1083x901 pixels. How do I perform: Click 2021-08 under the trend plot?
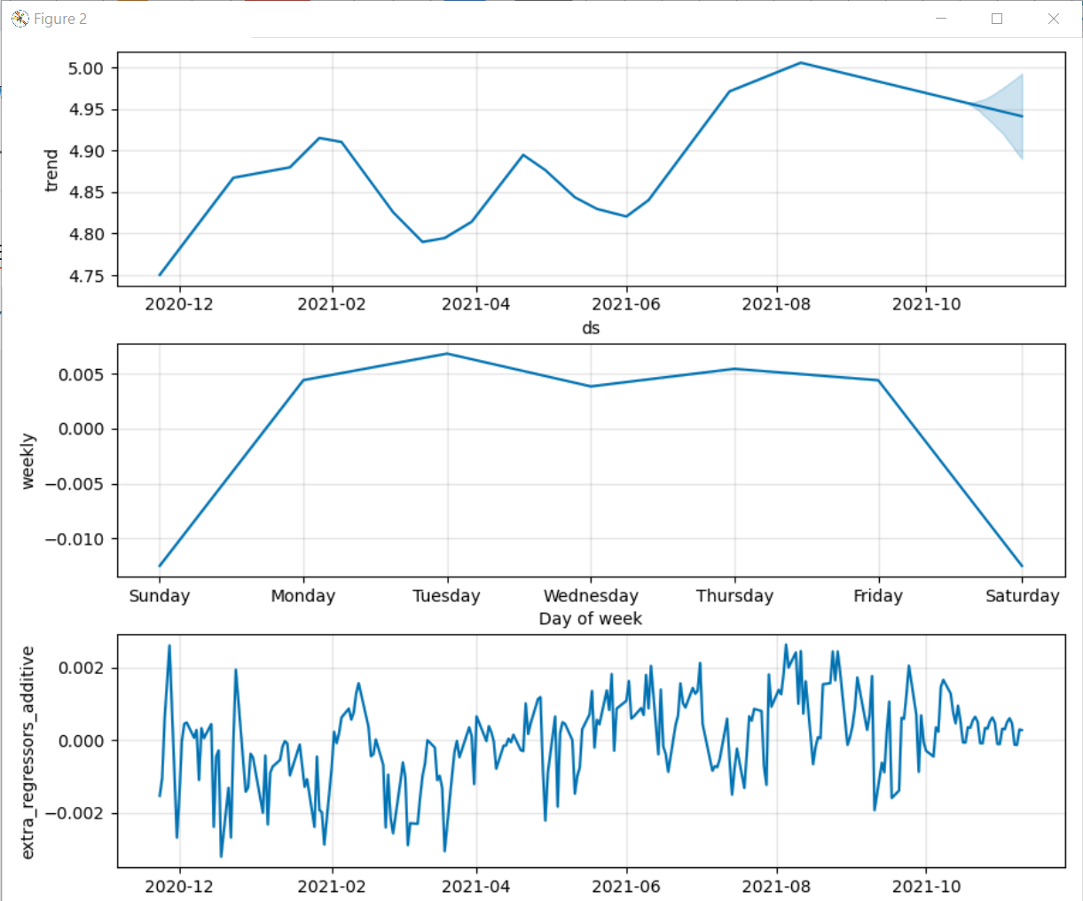[776, 304]
